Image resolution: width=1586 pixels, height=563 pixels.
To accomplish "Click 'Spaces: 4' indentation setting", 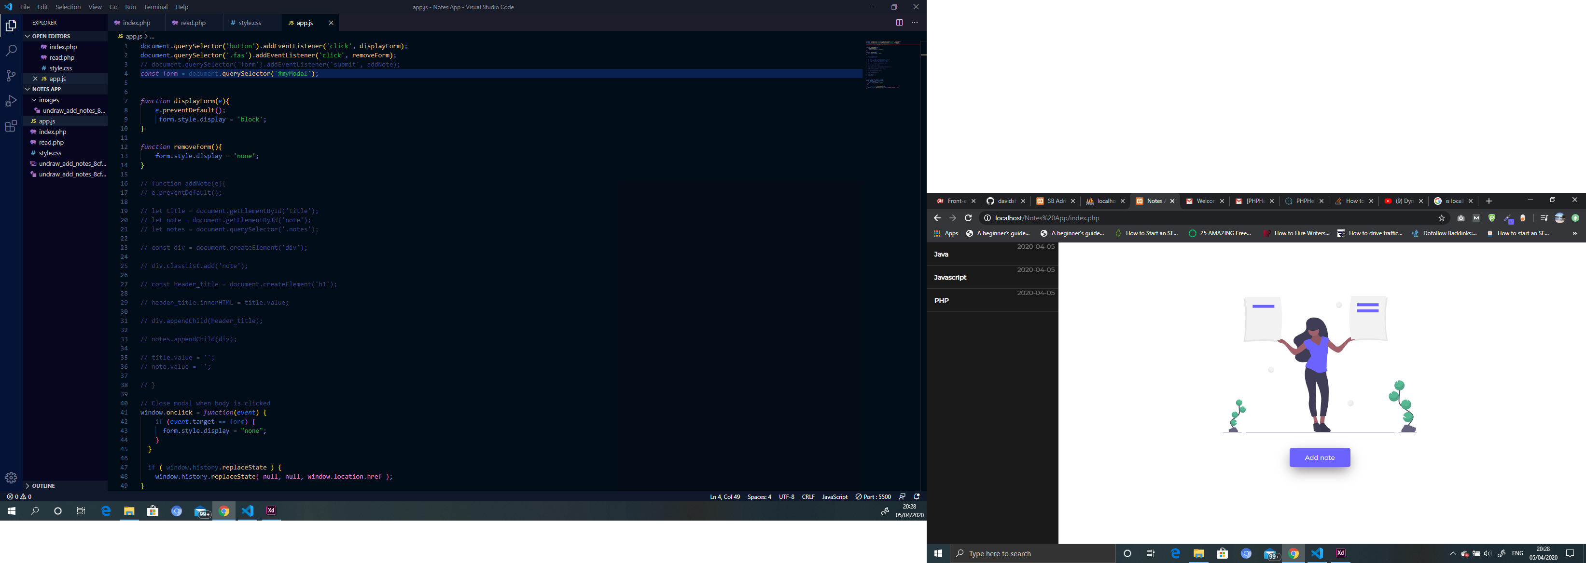I will pos(759,496).
